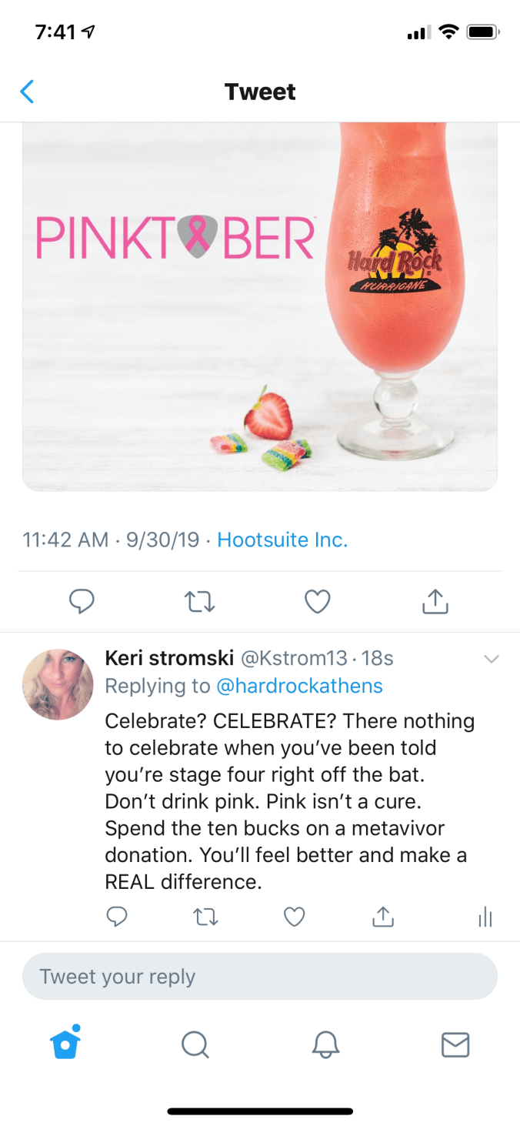The height and width of the screenshot is (1126, 520).
Task: Open the Home tab
Action: coord(65,1044)
